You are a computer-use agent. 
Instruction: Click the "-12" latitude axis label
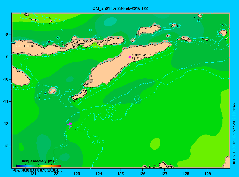pyautogui.click(x=6, y=124)
